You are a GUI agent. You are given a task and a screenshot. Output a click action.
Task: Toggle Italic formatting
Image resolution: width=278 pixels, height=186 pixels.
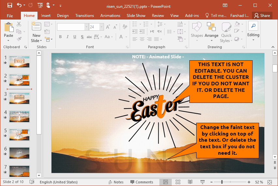(x=68, y=37)
